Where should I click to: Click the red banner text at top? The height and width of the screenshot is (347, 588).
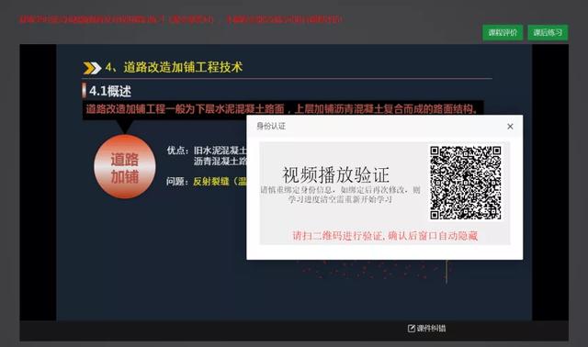tap(181, 19)
